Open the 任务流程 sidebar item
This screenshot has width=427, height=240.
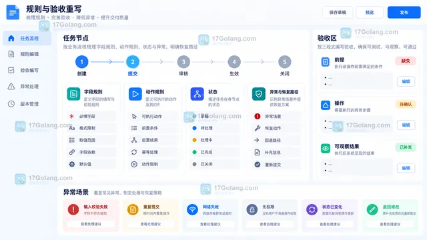coord(27,39)
